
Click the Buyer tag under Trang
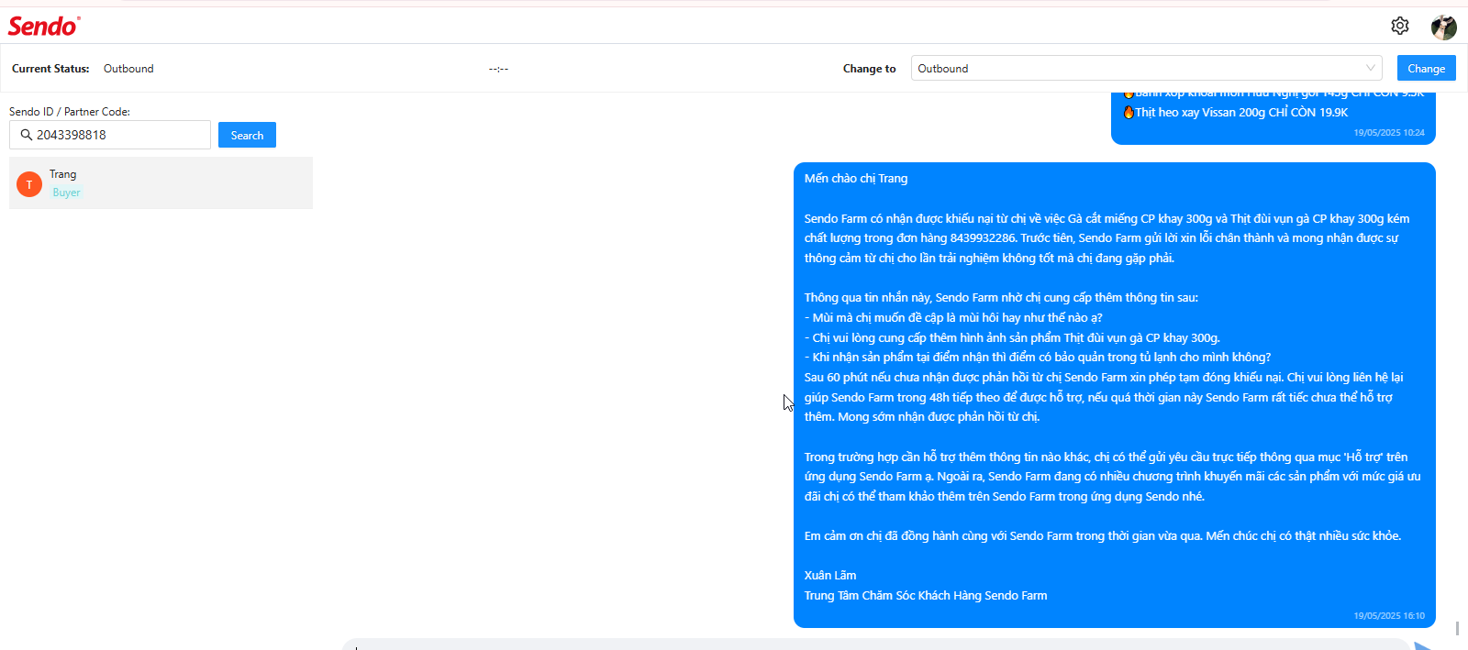point(66,193)
